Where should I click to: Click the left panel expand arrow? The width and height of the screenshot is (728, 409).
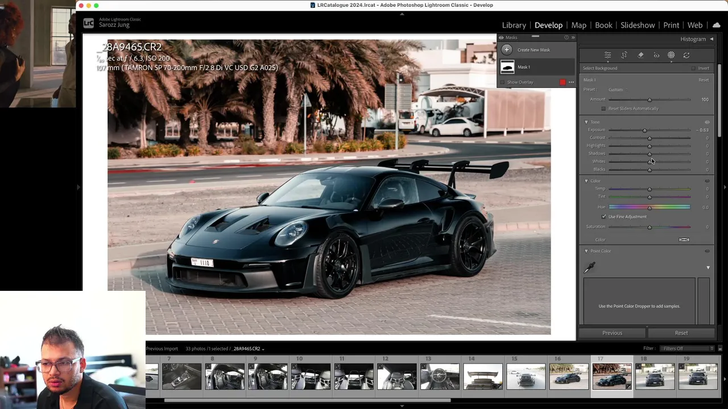tap(78, 187)
